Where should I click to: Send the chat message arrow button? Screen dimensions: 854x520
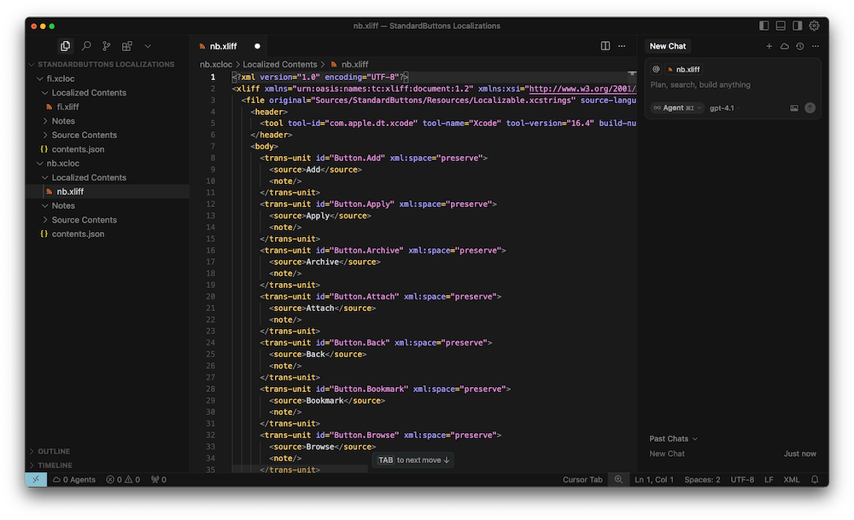tap(810, 107)
